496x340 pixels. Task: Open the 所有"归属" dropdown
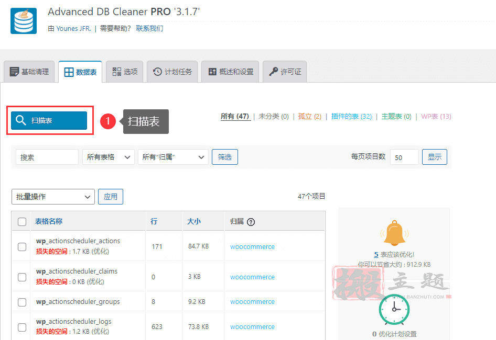pos(173,157)
